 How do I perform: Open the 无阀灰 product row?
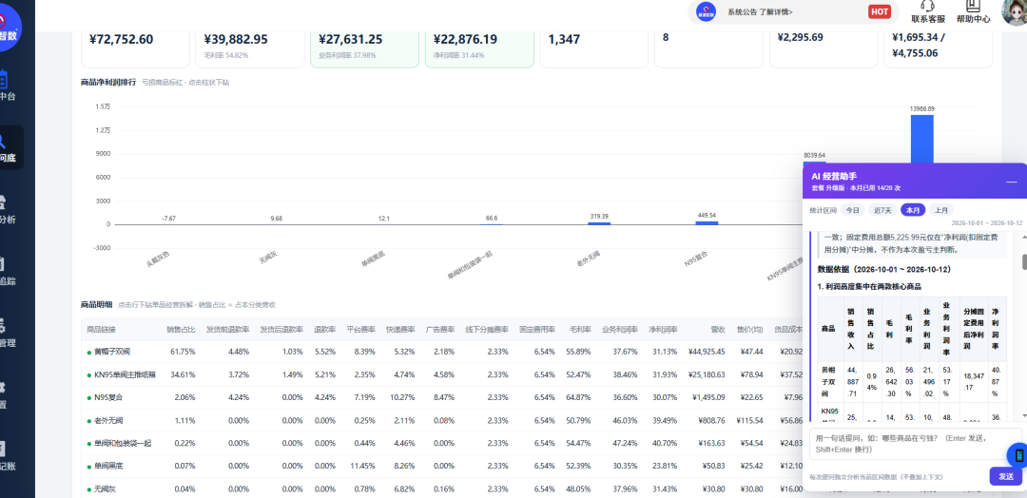pyautogui.click(x=442, y=488)
